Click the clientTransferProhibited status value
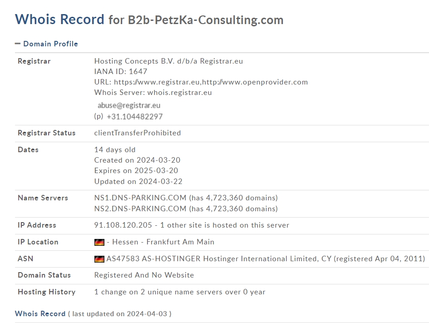429x323 pixels. [x=138, y=133]
